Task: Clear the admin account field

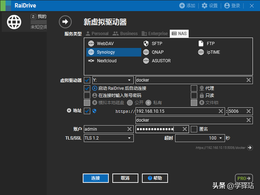Action: [x=129, y=129]
